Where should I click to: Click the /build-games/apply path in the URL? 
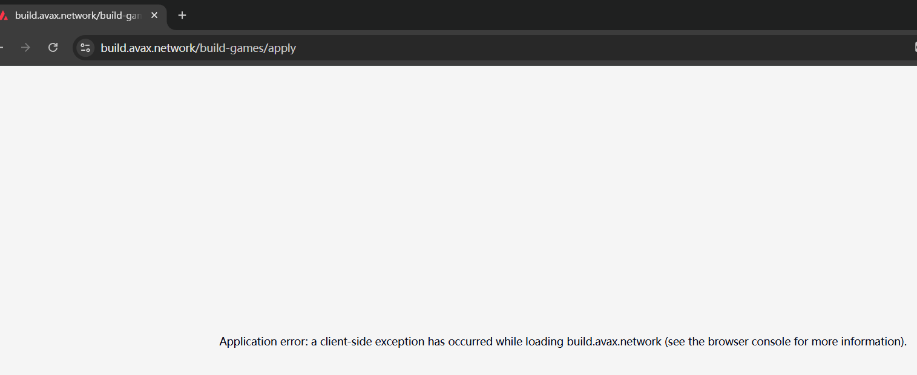[247, 48]
